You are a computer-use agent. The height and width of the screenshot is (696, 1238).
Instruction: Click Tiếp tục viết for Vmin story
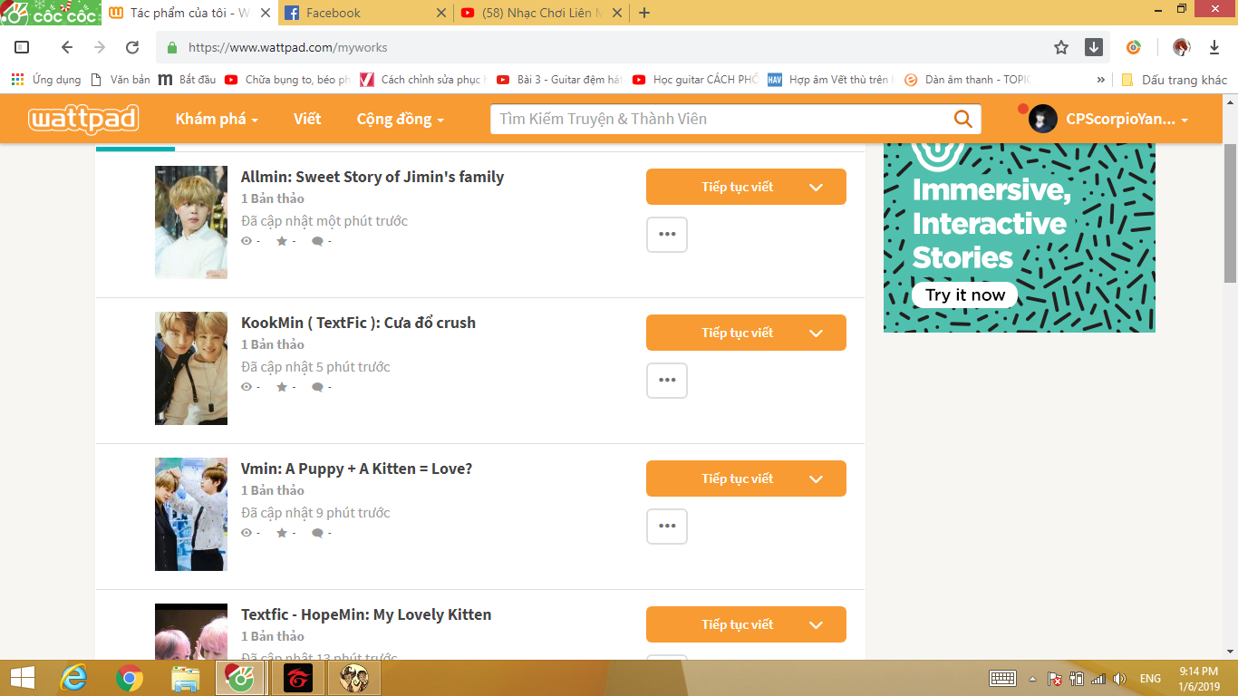[x=737, y=478]
